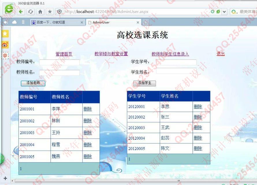The width and height of the screenshot is (257, 185).
Task: Bookmark page with star toolbar icon
Action: [50, 12]
